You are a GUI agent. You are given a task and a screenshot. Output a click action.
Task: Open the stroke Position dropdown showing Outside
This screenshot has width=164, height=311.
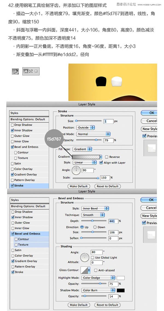[x=86, y=127]
